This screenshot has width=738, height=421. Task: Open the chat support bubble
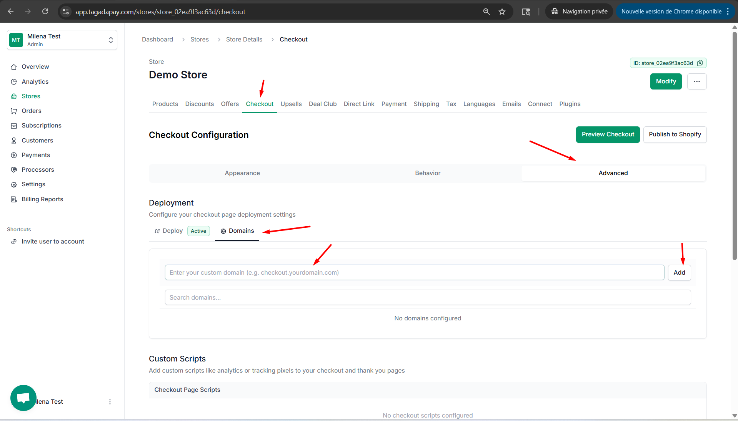[23, 398]
